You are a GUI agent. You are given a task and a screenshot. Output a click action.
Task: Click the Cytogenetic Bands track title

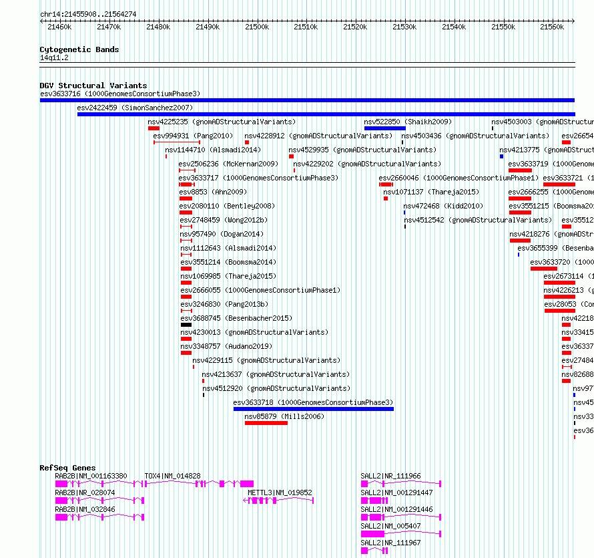pos(79,49)
